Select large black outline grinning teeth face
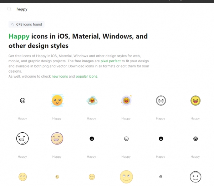The image size is (214, 186). point(22,138)
